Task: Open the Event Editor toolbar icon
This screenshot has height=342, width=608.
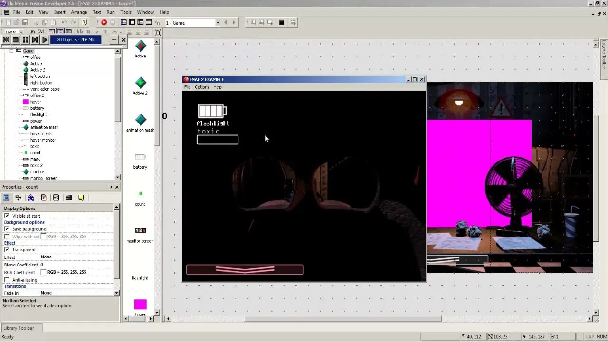Action: (x=141, y=22)
